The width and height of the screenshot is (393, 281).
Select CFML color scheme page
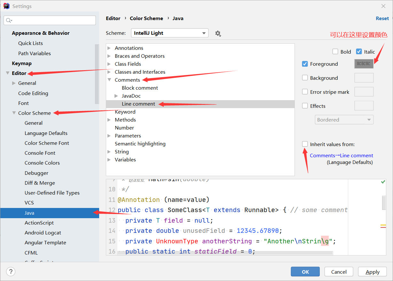point(31,253)
